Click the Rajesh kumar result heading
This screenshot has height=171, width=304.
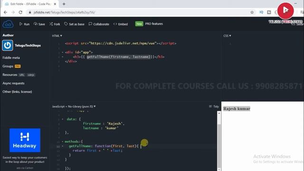[237, 109]
